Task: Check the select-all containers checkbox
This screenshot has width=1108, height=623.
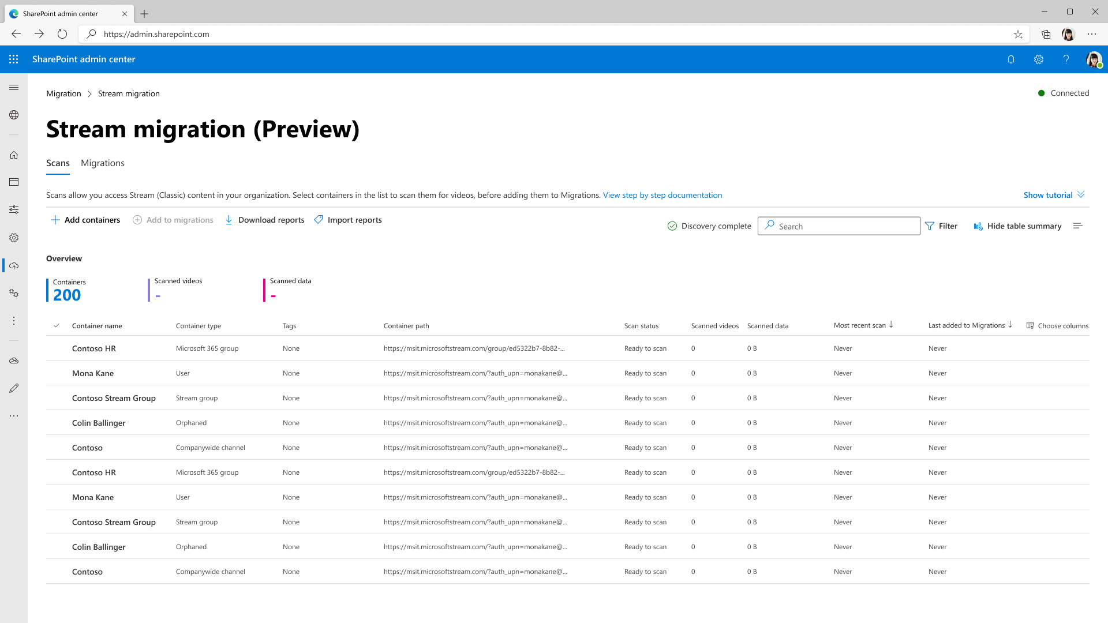Action: point(57,325)
